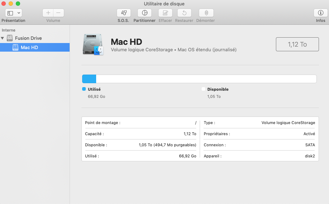Screen dimensions: 329x204
Task: Click the add volume plus button
Action: point(48,13)
